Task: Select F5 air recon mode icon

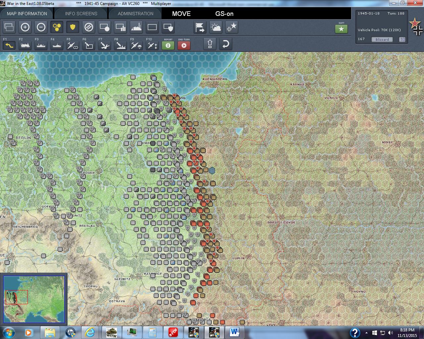Action: coord(73,45)
